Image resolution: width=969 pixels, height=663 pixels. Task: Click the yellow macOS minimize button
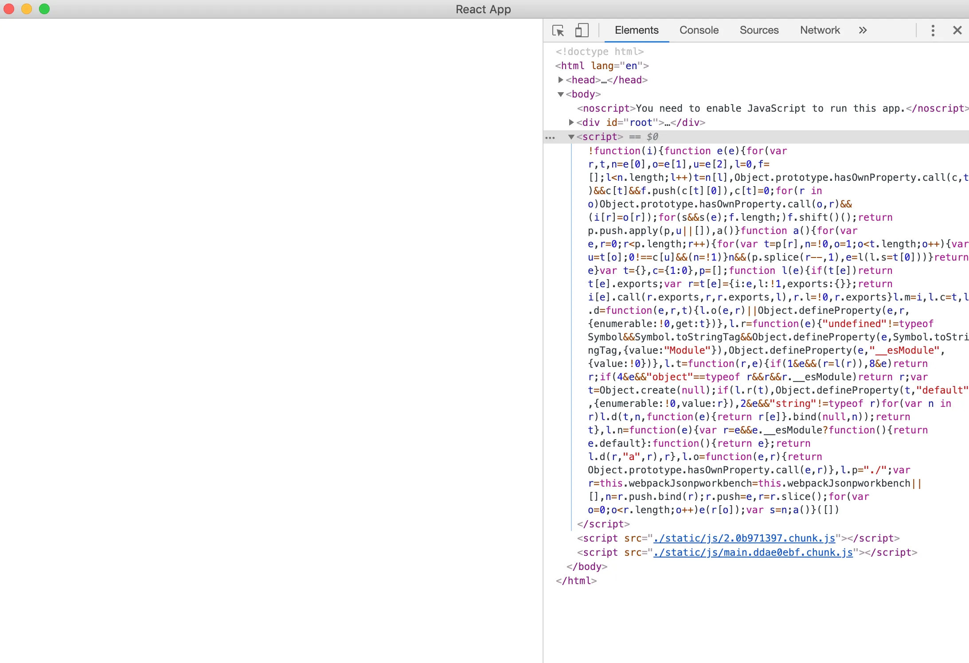pos(27,9)
